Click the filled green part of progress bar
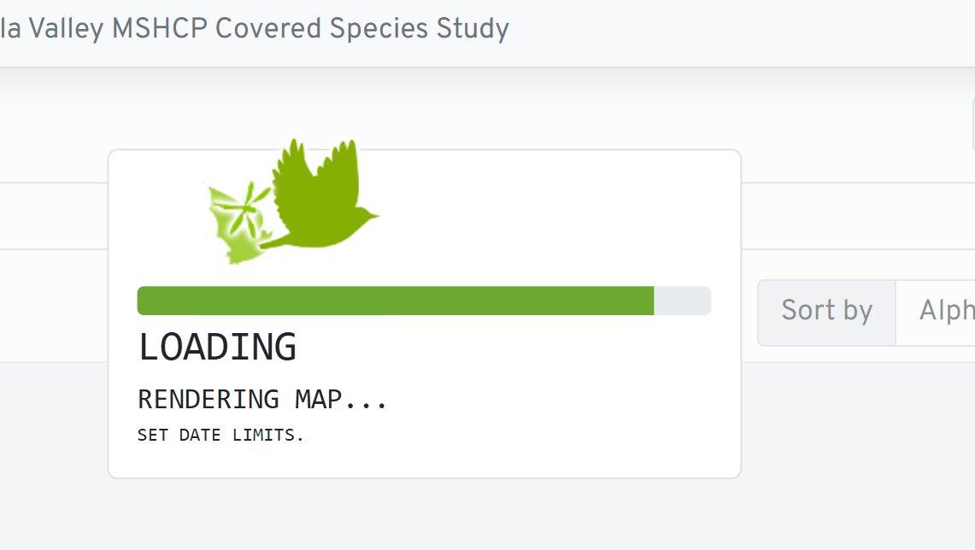 (x=395, y=301)
